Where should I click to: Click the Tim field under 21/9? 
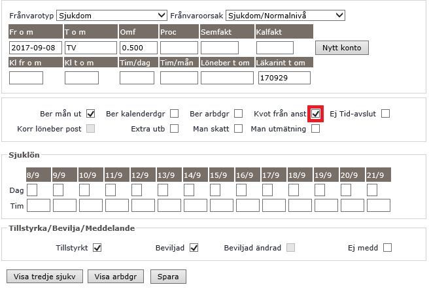(x=379, y=205)
